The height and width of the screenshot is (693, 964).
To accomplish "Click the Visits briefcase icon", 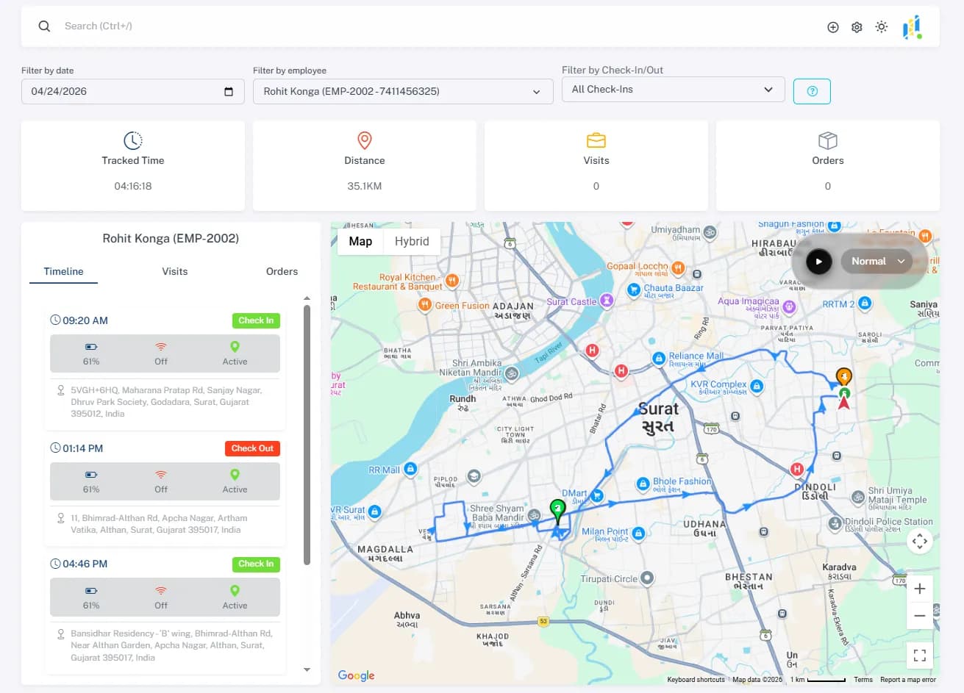I will (596, 140).
